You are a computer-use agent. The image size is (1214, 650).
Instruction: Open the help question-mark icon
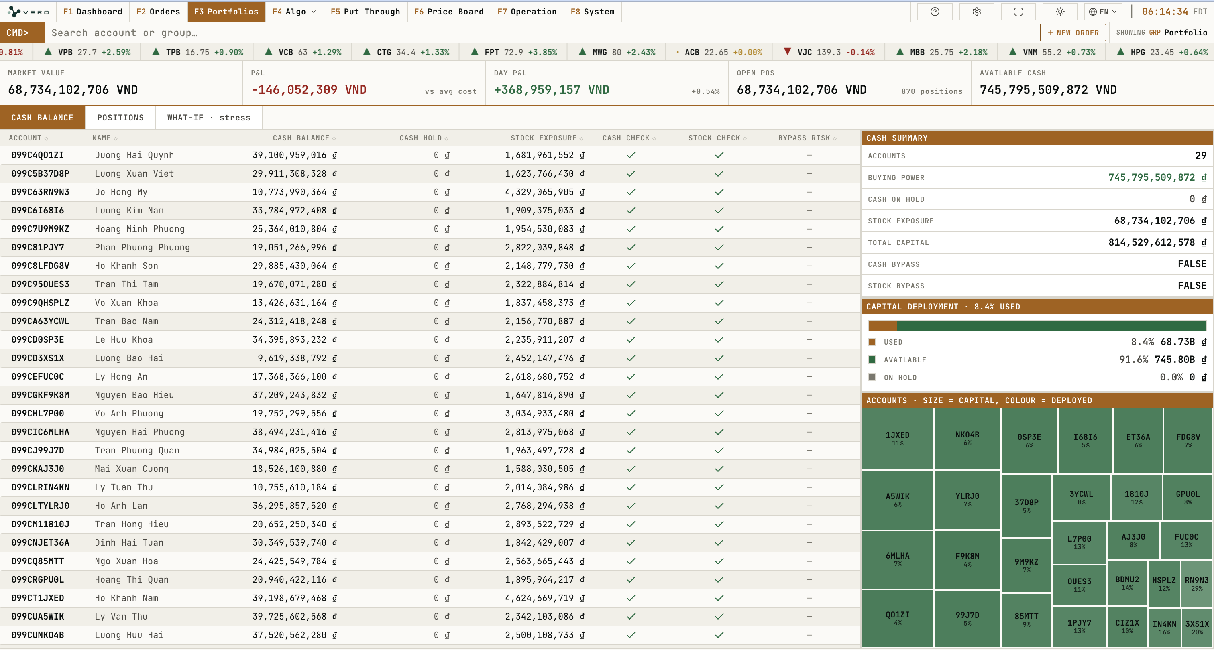click(x=935, y=12)
